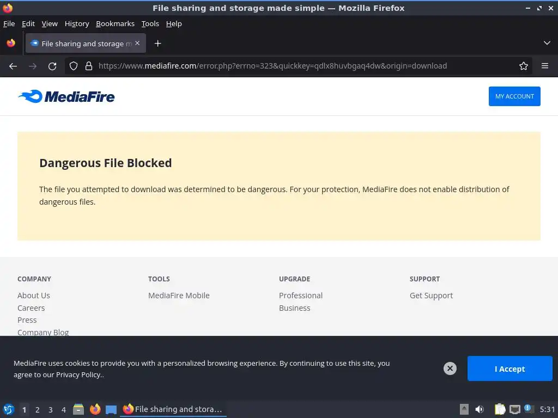Open the File menu

point(9,24)
